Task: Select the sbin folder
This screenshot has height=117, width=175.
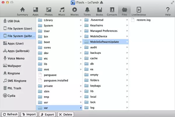Action: pyautogui.click(x=59, y=91)
